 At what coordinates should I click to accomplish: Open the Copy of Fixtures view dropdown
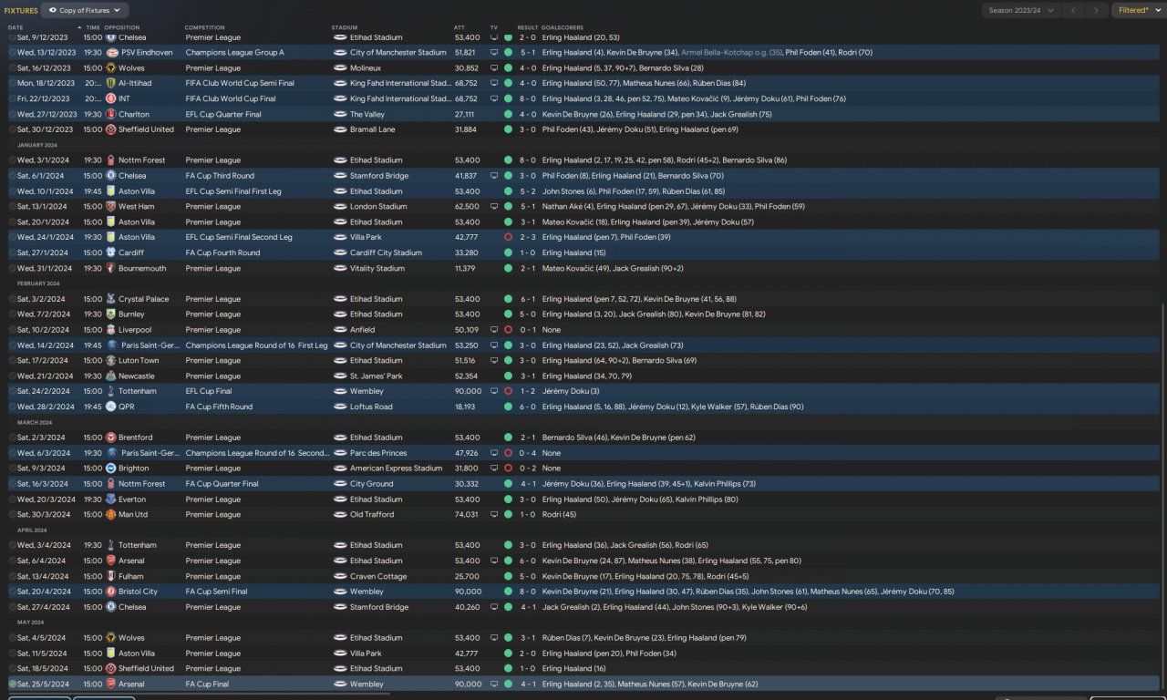coord(85,10)
